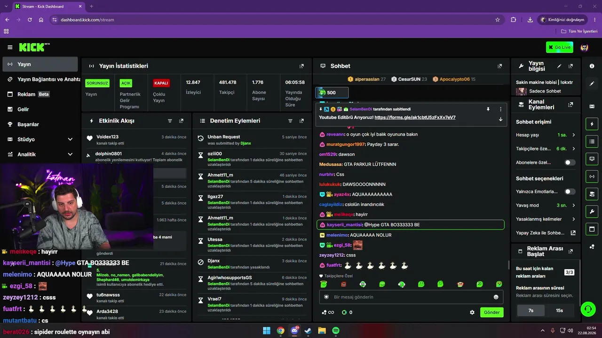Bookmark this page with the star icon
The image size is (602, 338).
[x=498, y=20]
